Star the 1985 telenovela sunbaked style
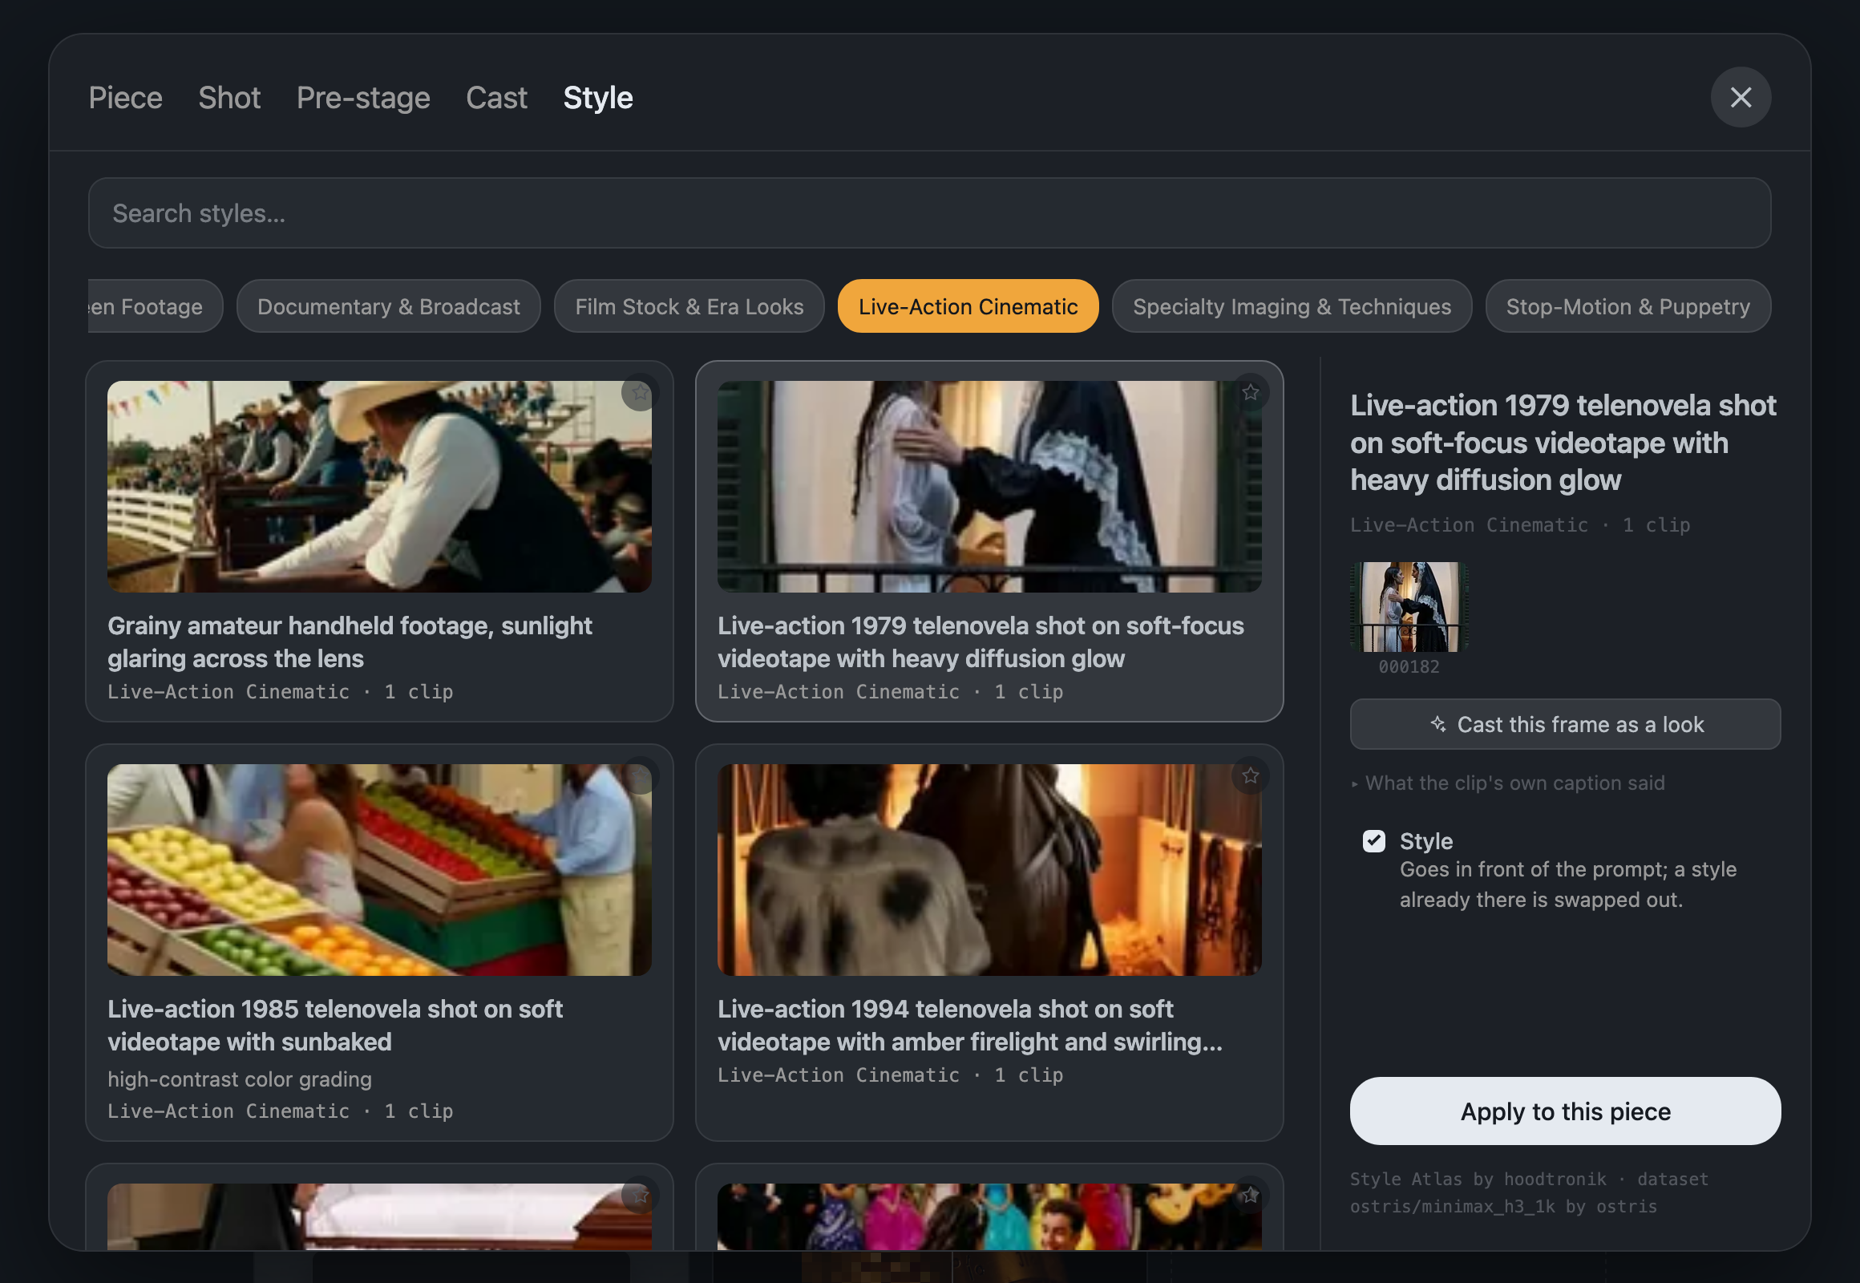1860x1283 pixels. [640, 775]
